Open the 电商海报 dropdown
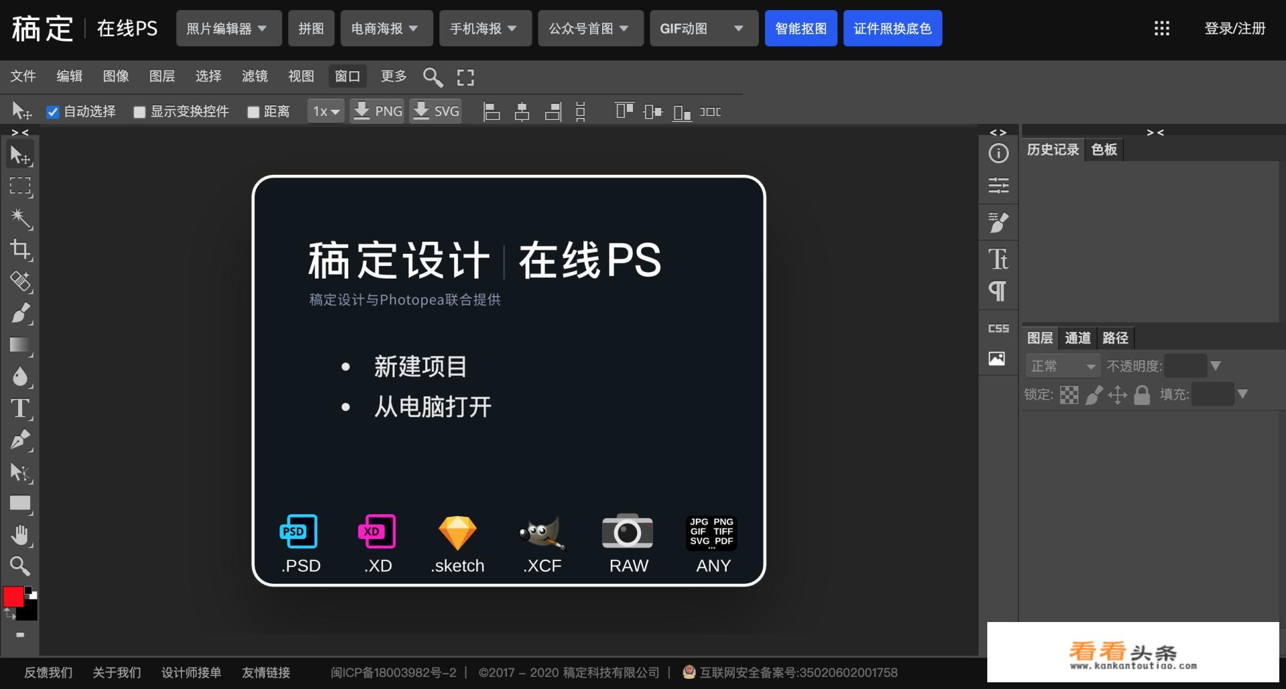The height and width of the screenshot is (689, 1286). pos(386,28)
